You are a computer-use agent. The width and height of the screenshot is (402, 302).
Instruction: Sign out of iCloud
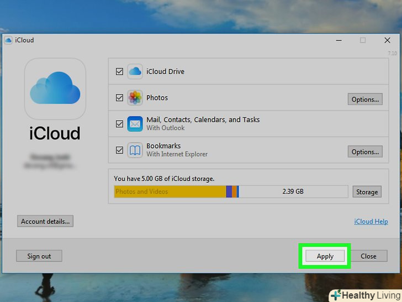(x=39, y=256)
